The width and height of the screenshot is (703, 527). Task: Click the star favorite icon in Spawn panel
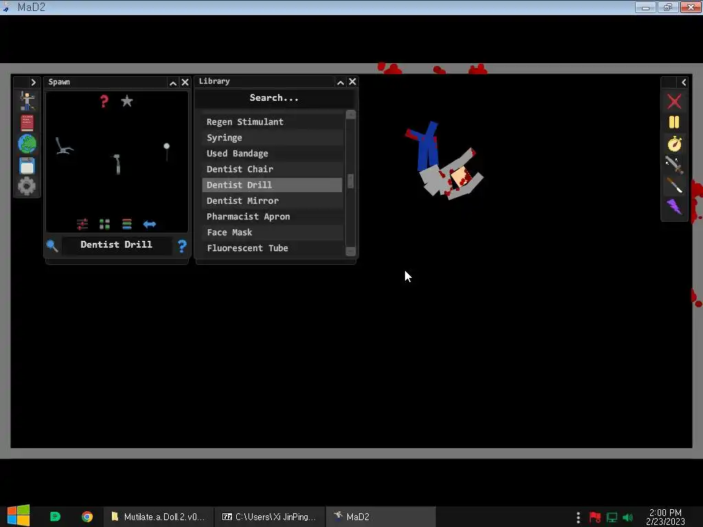click(x=127, y=101)
